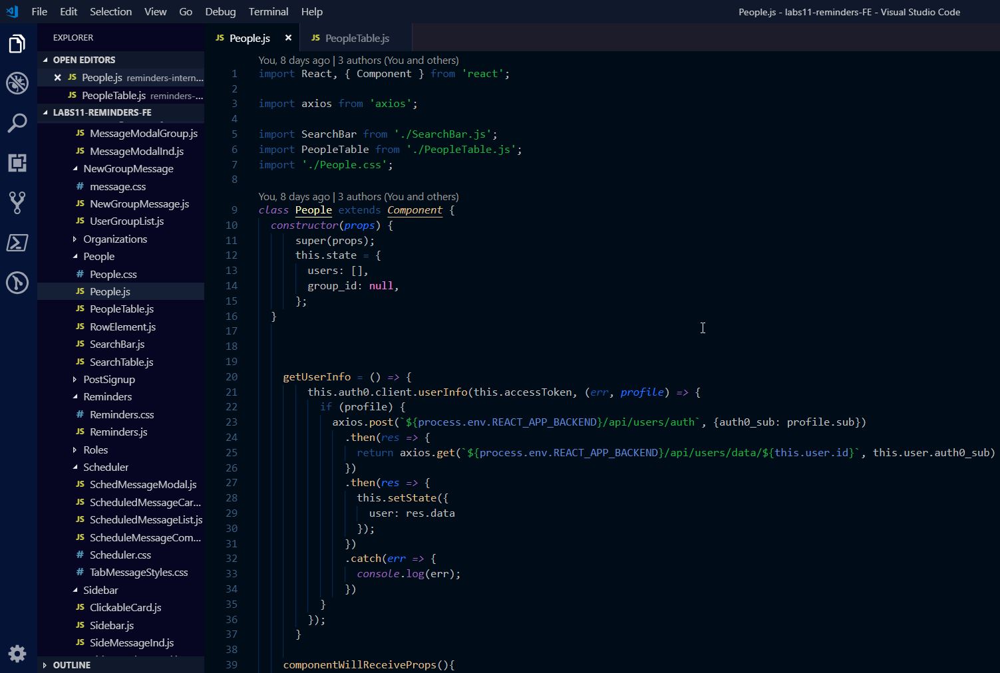Open the Terminal menu

pos(268,12)
